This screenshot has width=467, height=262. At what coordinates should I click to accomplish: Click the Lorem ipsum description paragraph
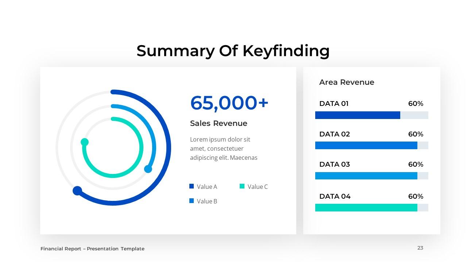tap(224, 148)
